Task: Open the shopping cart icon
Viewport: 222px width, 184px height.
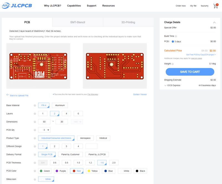Action: click(216, 6)
